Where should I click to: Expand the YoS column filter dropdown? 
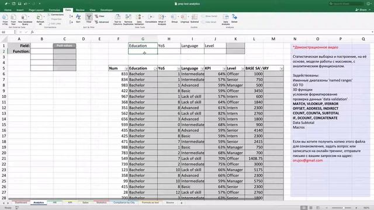(x=178, y=69)
